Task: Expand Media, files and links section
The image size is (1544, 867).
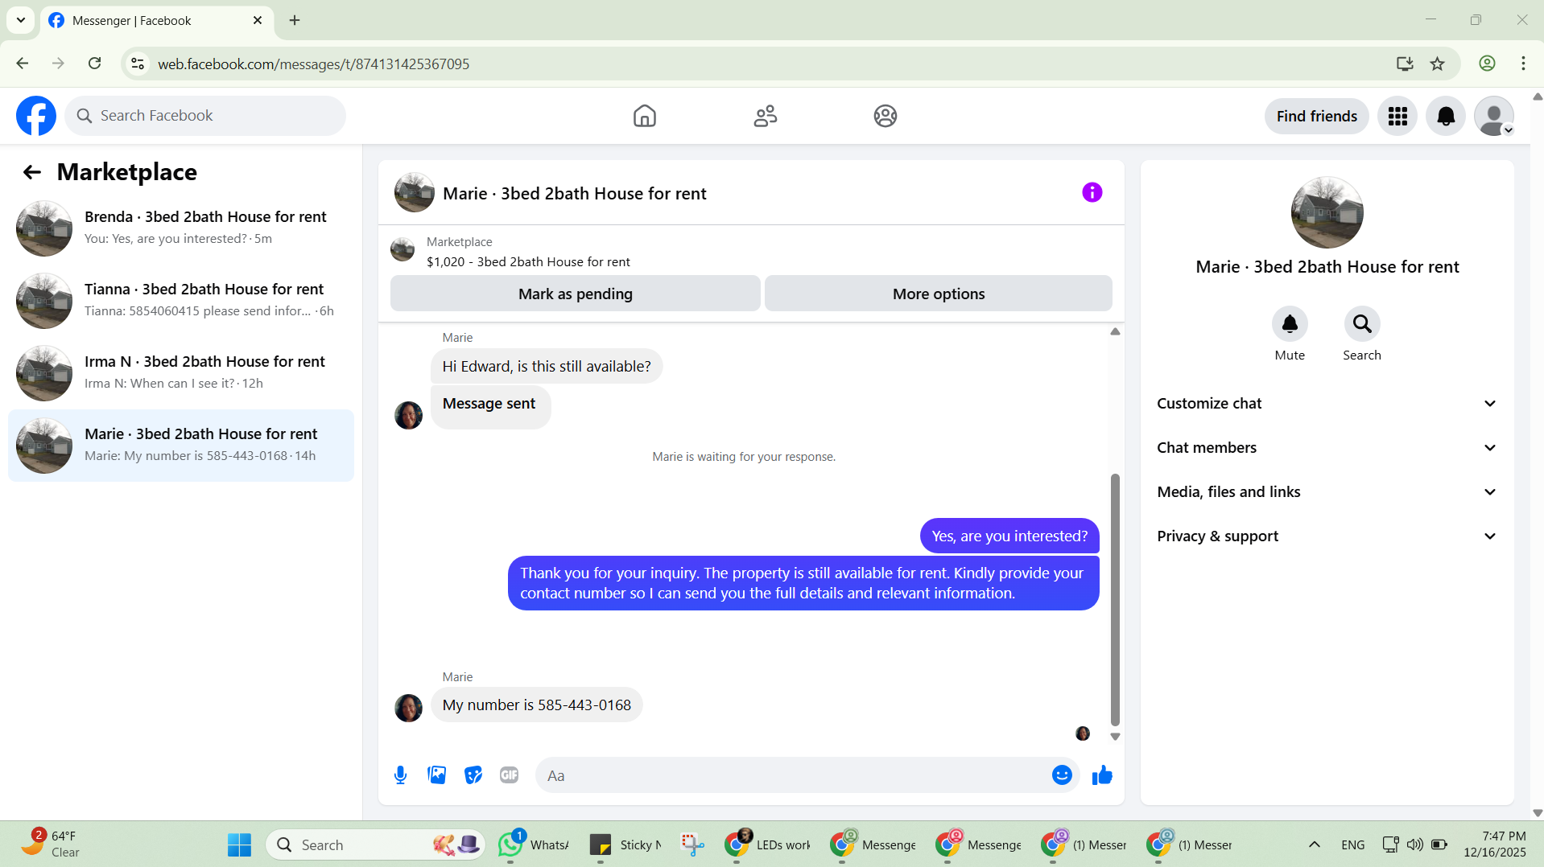Action: click(x=1327, y=492)
